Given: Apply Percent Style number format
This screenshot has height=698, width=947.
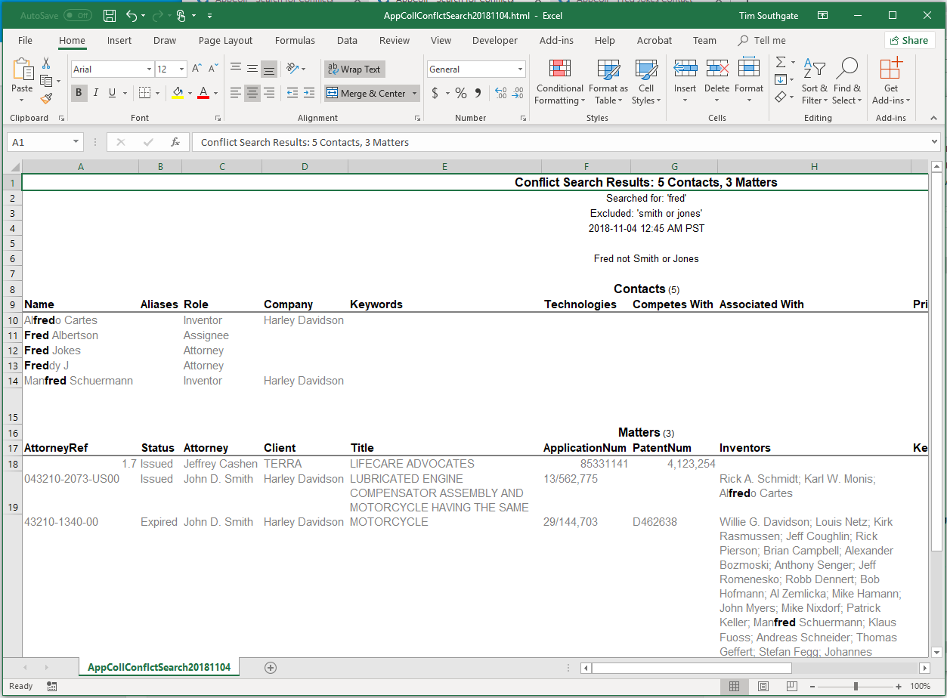Looking at the screenshot, I should (460, 93).
